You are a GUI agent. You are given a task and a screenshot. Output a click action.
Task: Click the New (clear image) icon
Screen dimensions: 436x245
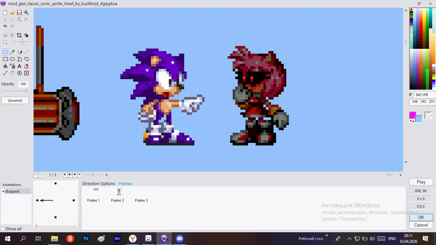(x=5, y=13)
